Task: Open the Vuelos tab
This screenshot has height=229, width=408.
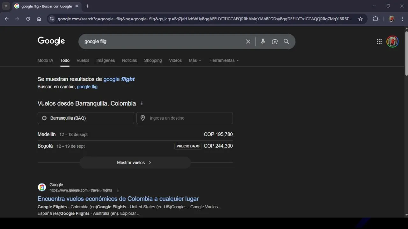Action: pyautogui.click(x=83, y=60)
